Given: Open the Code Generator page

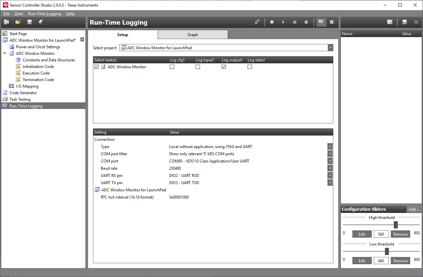Looking at the screenshot, I should point(23,93).
